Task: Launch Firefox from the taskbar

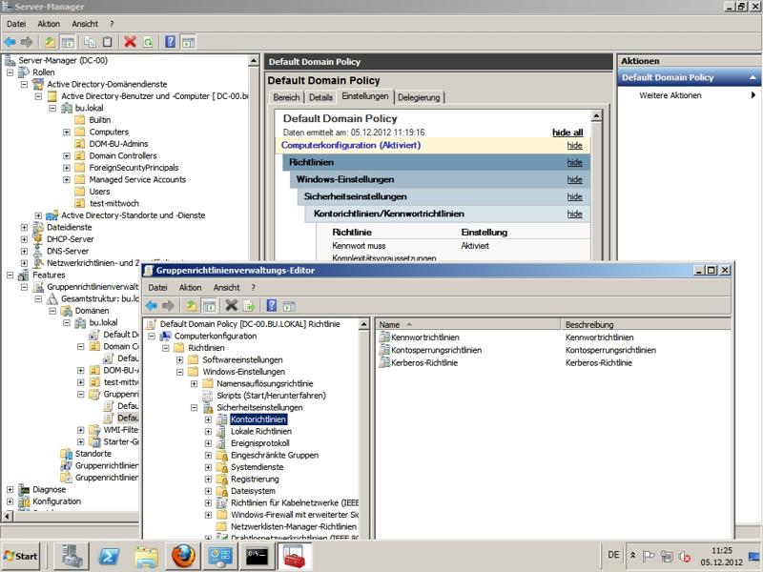Action: click(x=183, y=556)
